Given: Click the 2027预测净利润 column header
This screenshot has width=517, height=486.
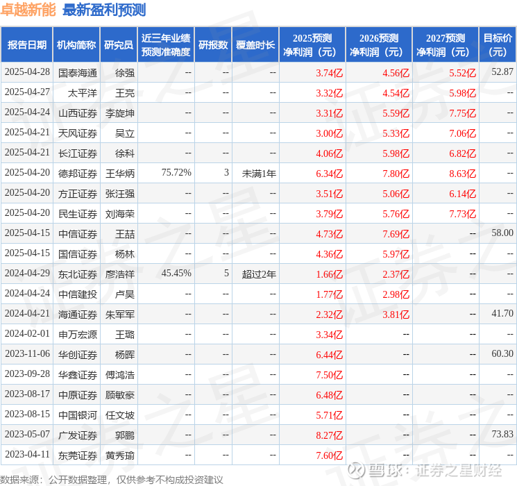Looking at the screenshot, I should [x=446, y=45].
